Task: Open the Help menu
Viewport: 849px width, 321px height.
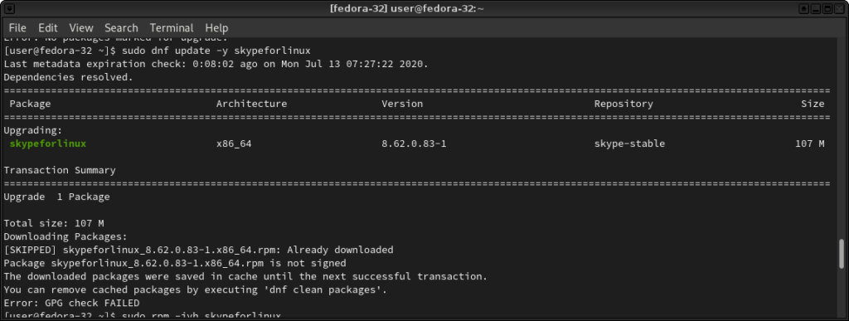Action: pos(216,27)
